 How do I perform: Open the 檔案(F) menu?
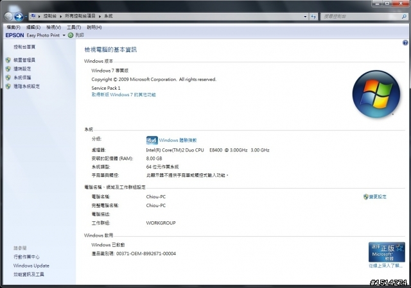[x=13, y=27]
